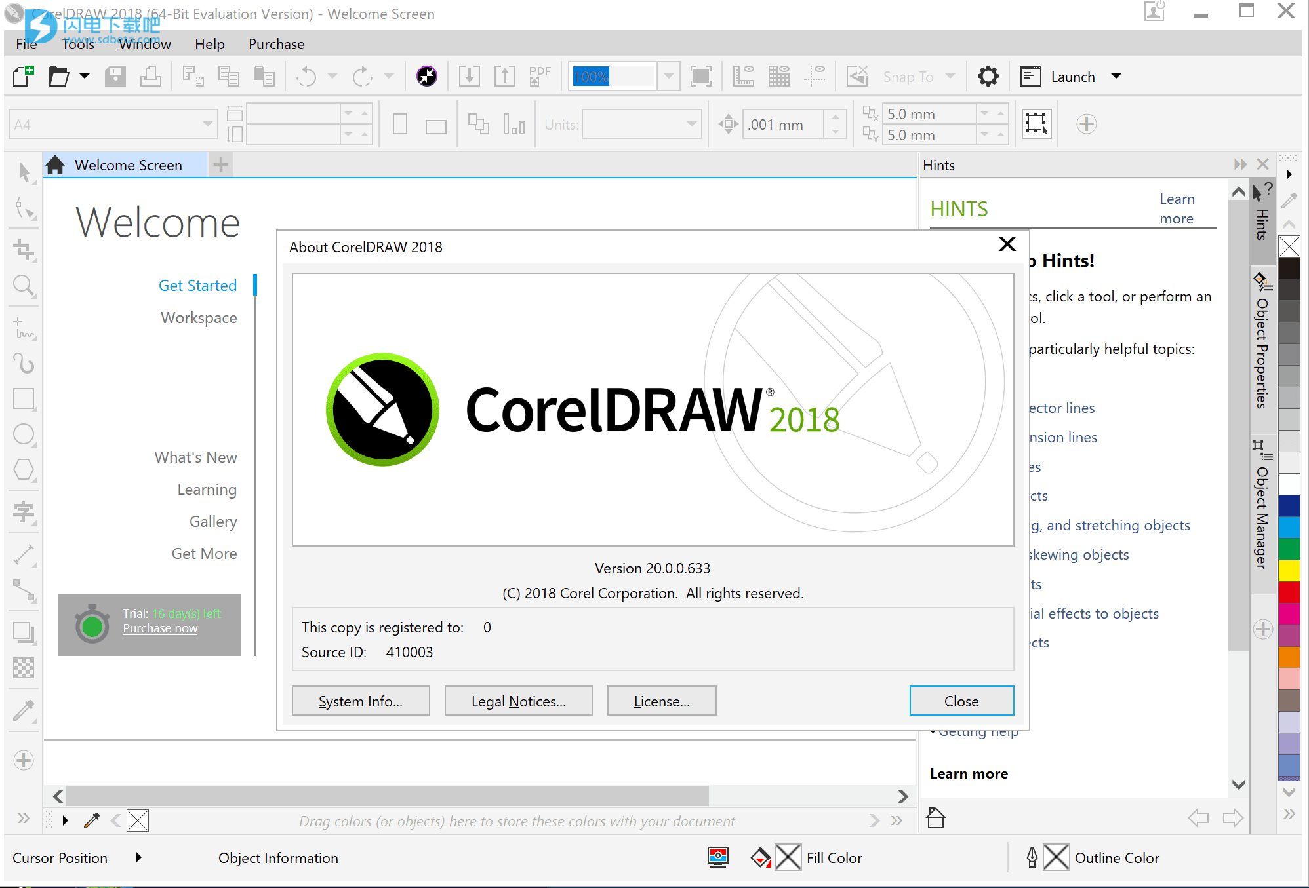This screenshot has width=1309, height=888.
Task: Click the Text tool icon
Action: (24, 512)
